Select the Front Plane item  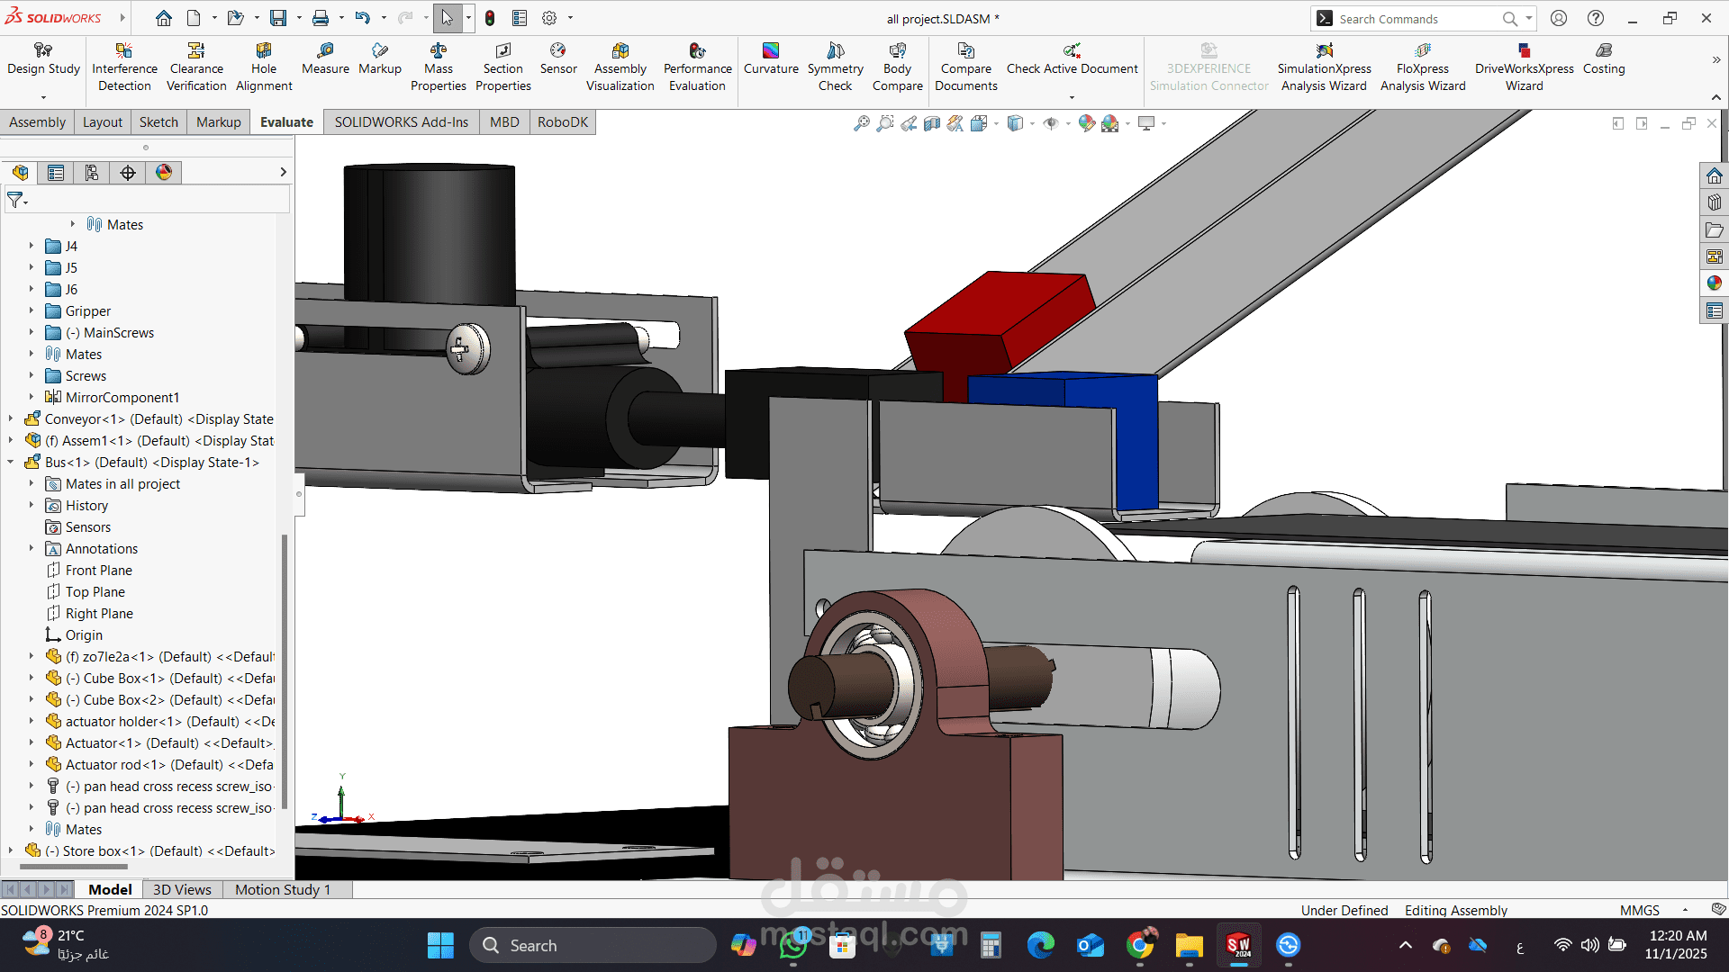pyautogui.click(x=98, y=570)
